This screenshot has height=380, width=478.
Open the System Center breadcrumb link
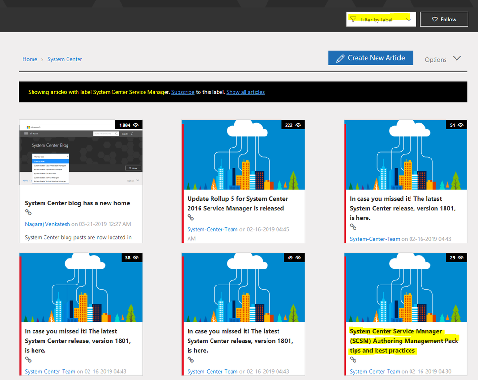click(x=65, y=59)
